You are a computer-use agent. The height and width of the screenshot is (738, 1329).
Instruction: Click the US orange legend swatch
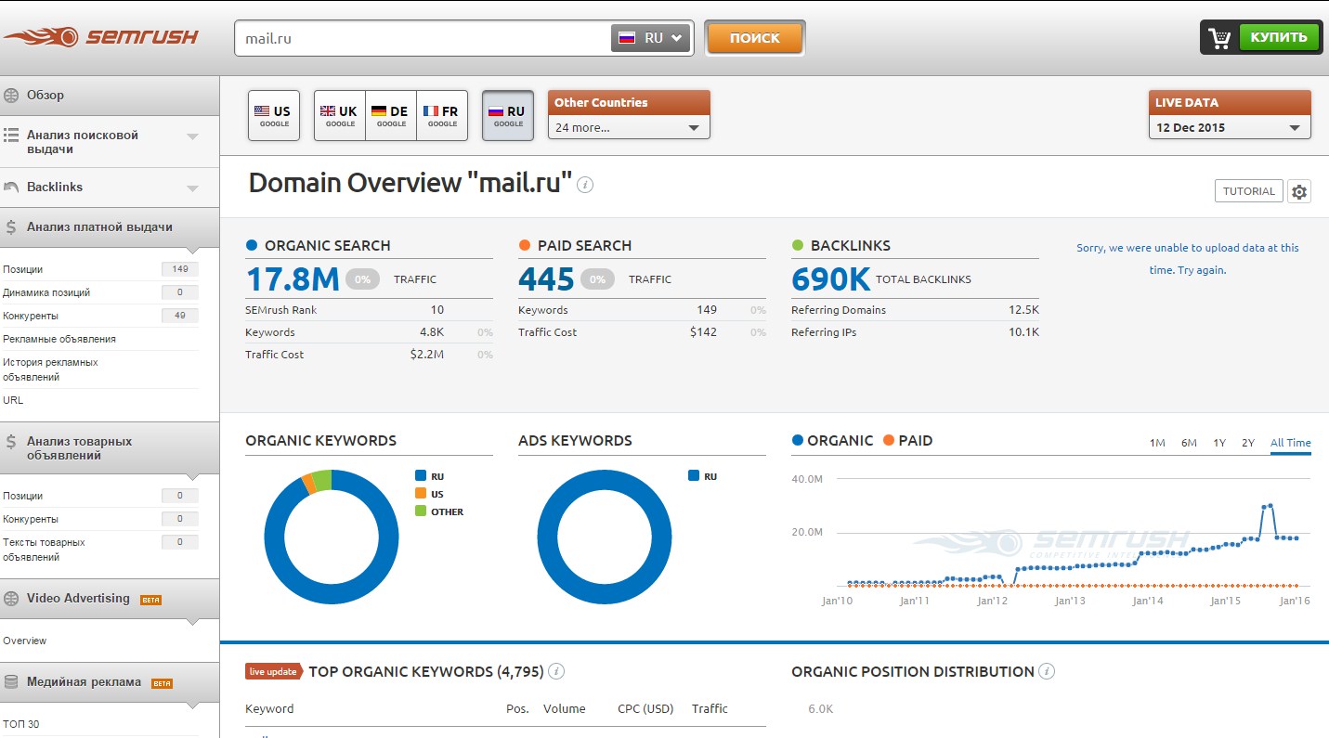coord(421,494)
